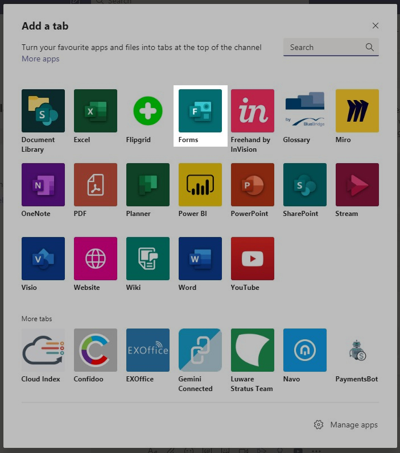
Task: Click into the Search apps field
Action: coord(323,48)
